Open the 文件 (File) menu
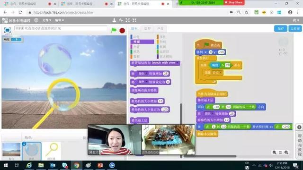This screenshot has width=303, height=170. click(x=46, y=20)
